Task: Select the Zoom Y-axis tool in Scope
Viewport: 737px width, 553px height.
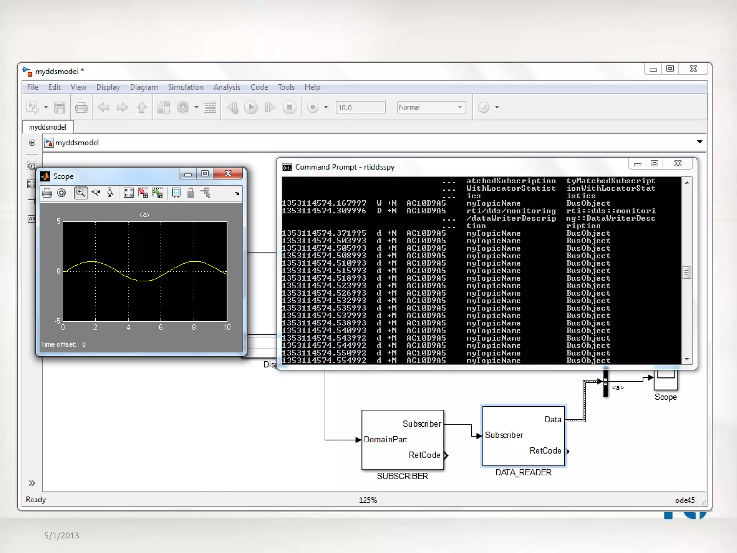Action: [x=110, y=193]
